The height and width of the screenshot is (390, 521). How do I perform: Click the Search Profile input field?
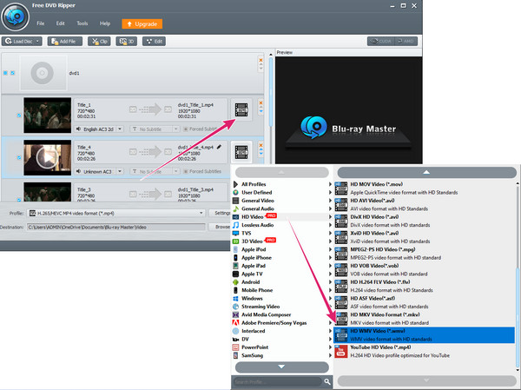tap(278, 381)
